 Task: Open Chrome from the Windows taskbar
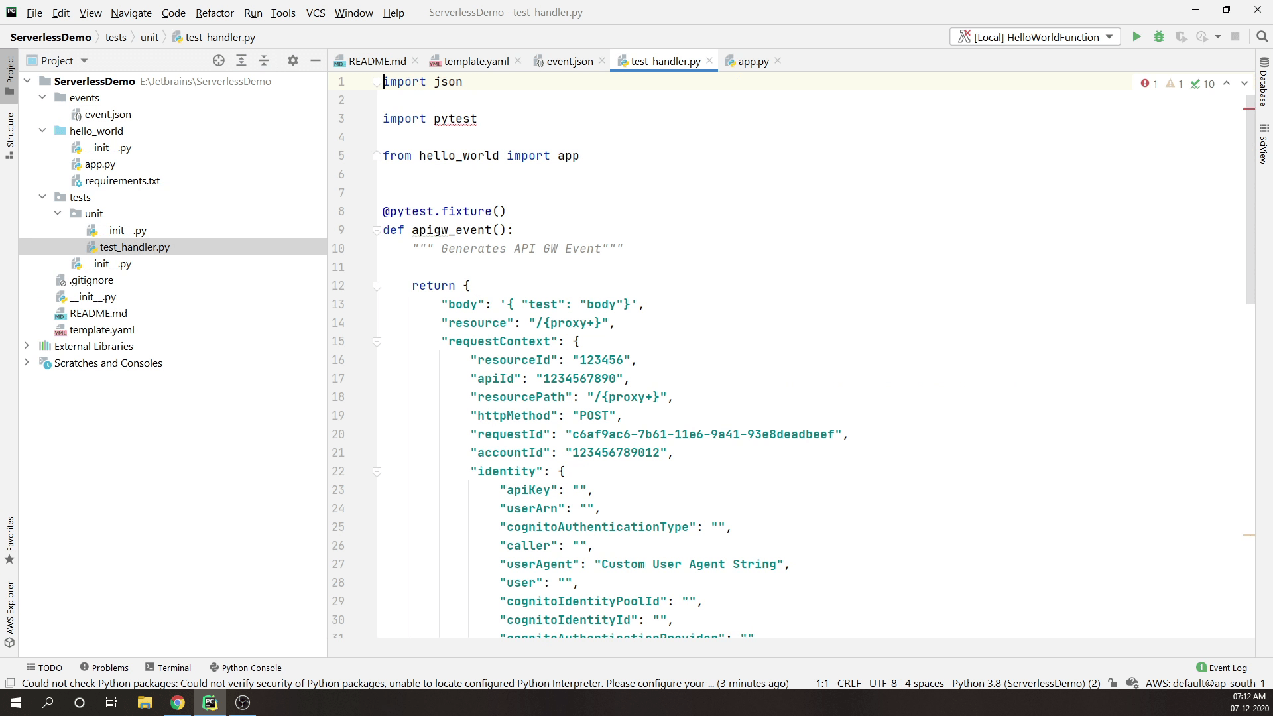177,703
